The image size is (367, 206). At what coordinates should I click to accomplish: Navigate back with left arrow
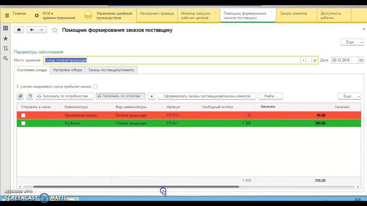click(x=32, y=30)
